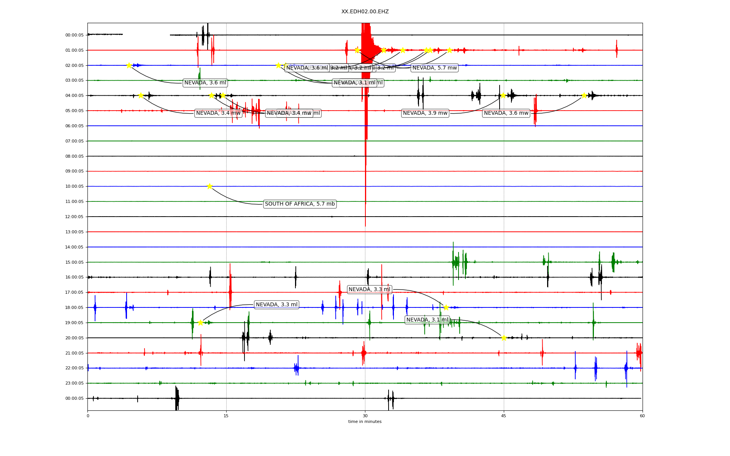Click the plot title XX.EDH02.00.EHZ
The height and width of the screenshot is (456, 730).
point(365,12)
